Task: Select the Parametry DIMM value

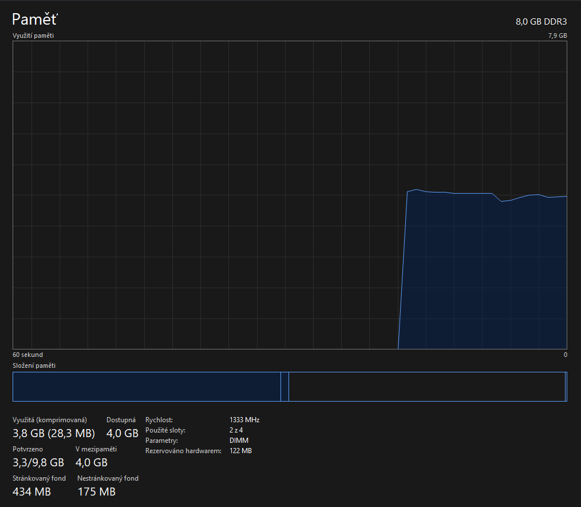Action: click(239, 441)
